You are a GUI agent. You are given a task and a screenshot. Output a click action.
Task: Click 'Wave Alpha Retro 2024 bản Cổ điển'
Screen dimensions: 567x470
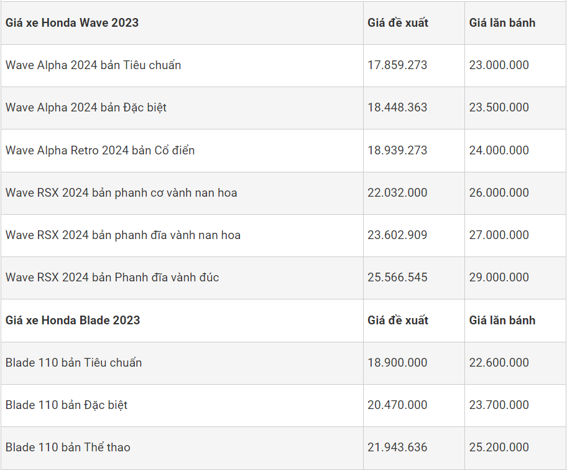point(100,151)
